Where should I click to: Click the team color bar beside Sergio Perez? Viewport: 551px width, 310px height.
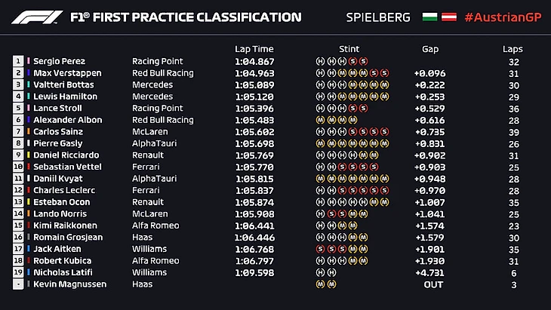[x=29, y=61]
